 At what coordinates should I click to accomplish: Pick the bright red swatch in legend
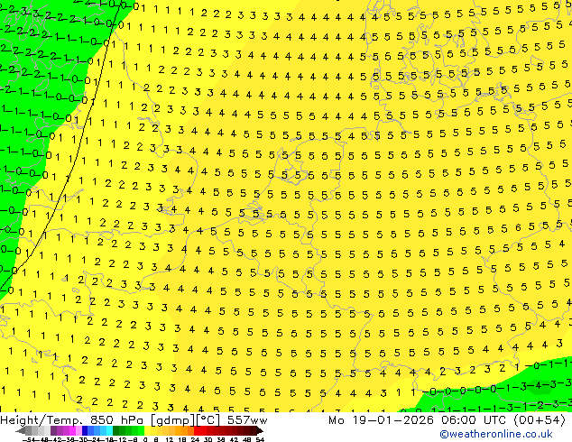(197, 431)
